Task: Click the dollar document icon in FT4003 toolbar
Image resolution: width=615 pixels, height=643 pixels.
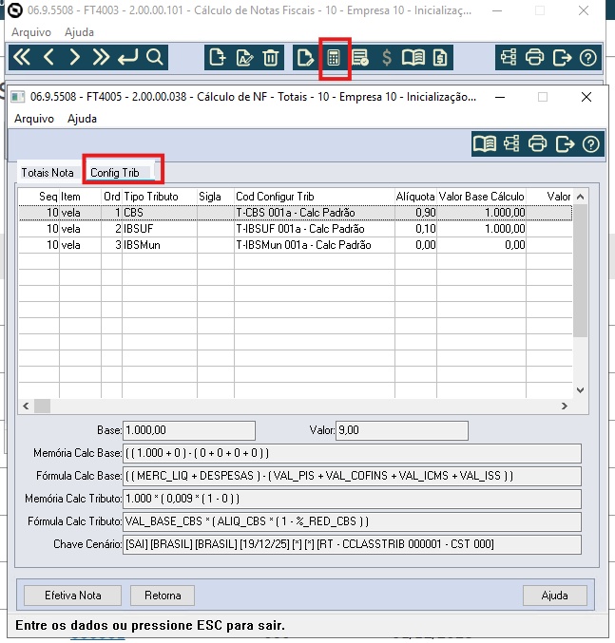Action: [440, 57]
